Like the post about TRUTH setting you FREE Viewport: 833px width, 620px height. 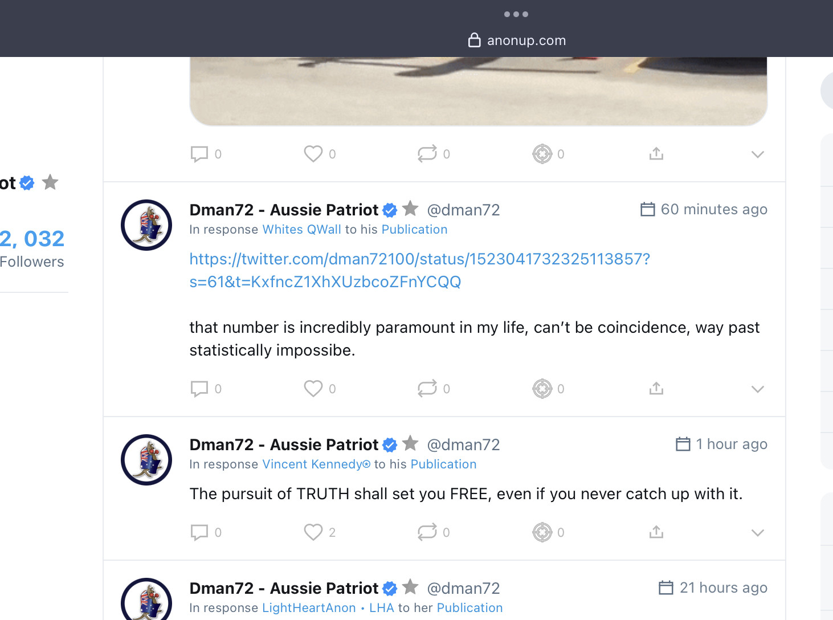(313, 532)
